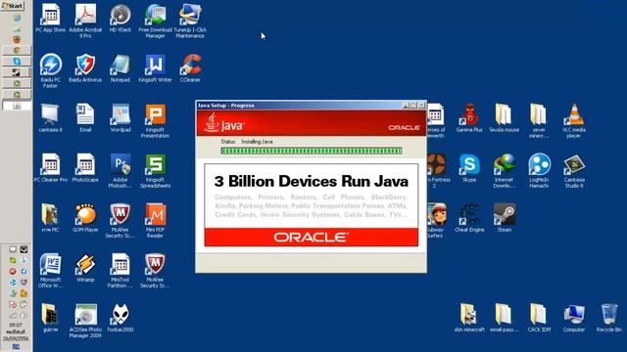
Task: Minimize the Java Setup window
Action: (405, 106)
